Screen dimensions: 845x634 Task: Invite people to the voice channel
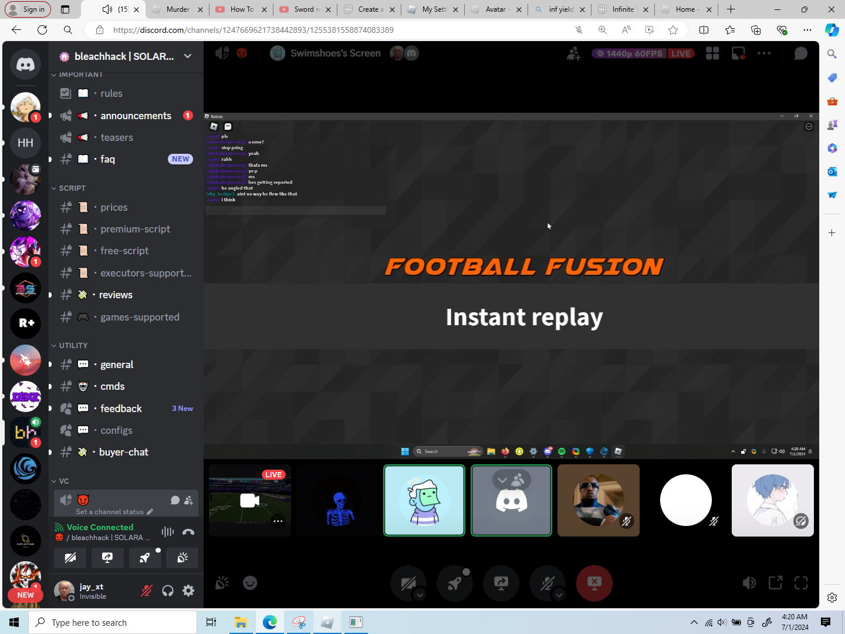point(188,500)
